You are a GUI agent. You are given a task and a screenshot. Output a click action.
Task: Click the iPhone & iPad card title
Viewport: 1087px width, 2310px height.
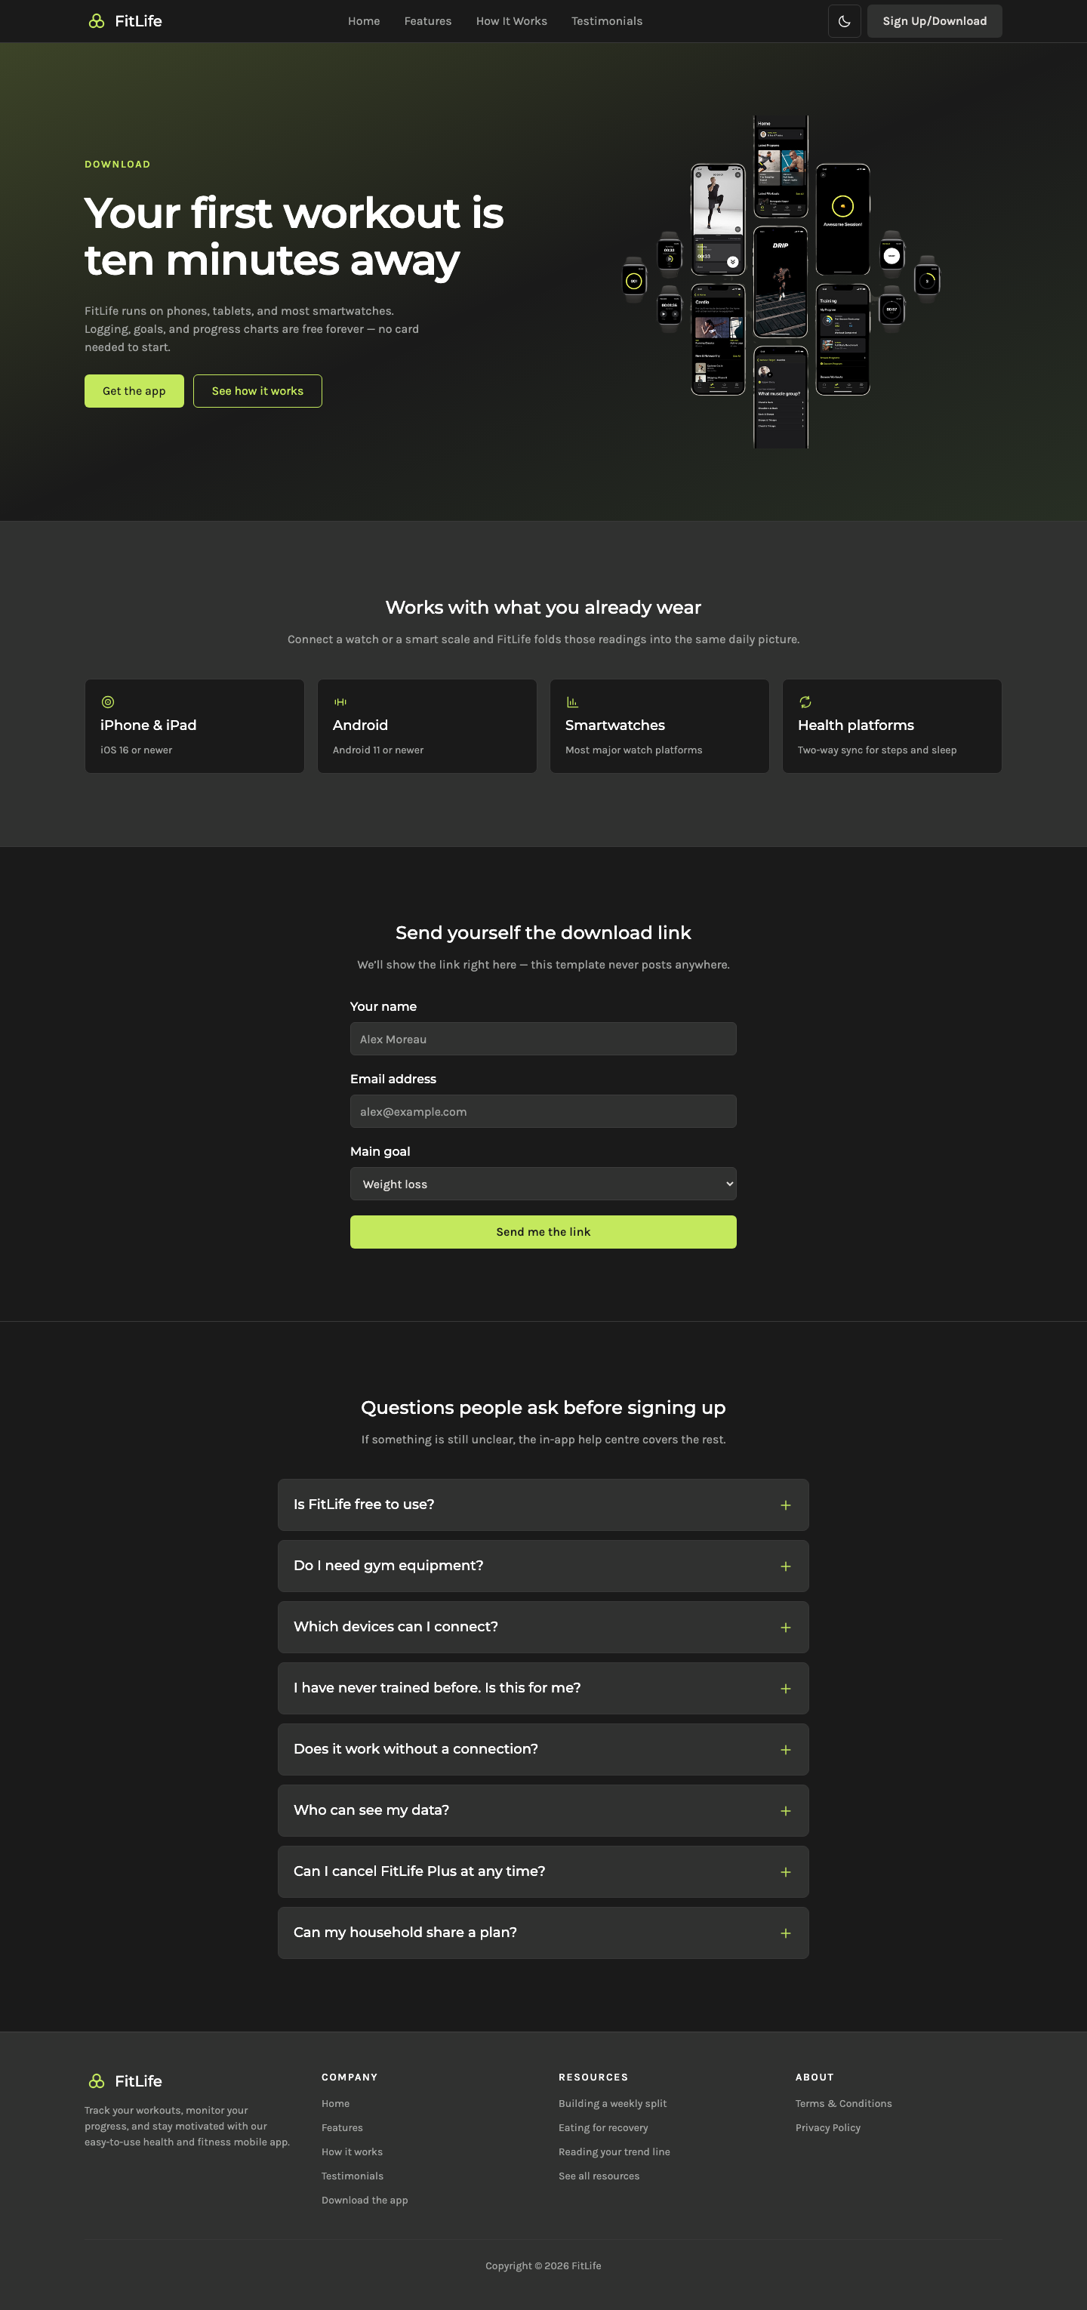pos(148,725)
